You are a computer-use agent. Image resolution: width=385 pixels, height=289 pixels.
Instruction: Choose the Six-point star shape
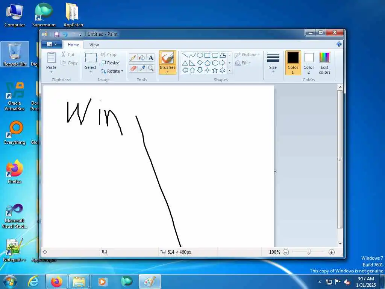223,70
